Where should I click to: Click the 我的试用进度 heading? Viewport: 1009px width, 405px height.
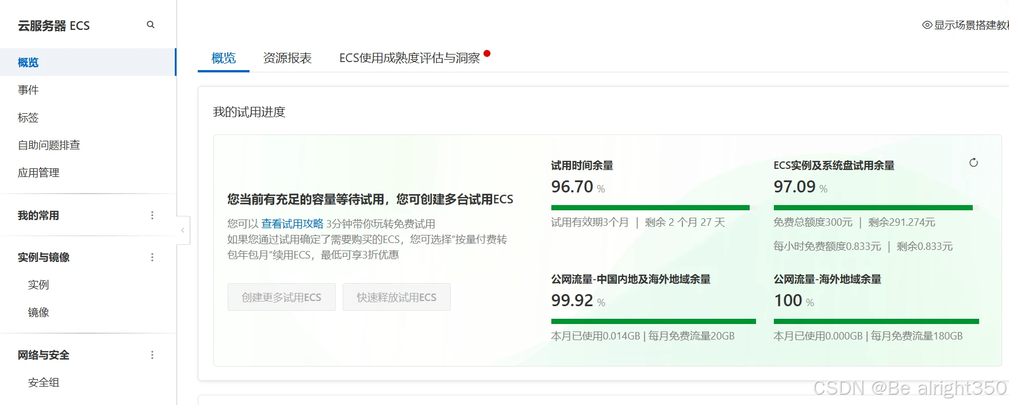(250, 112)
